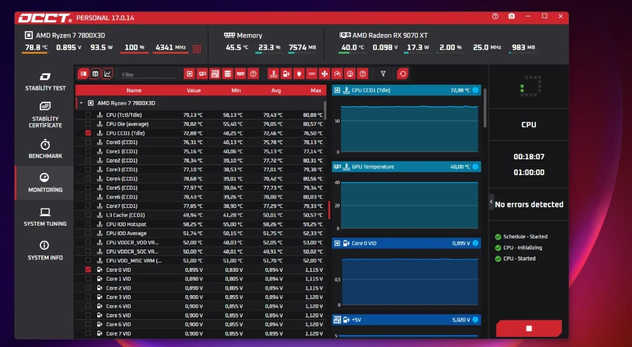Sort by the Name column header
The height and width of the screenshot is (347, 632).
pos(134,90)
